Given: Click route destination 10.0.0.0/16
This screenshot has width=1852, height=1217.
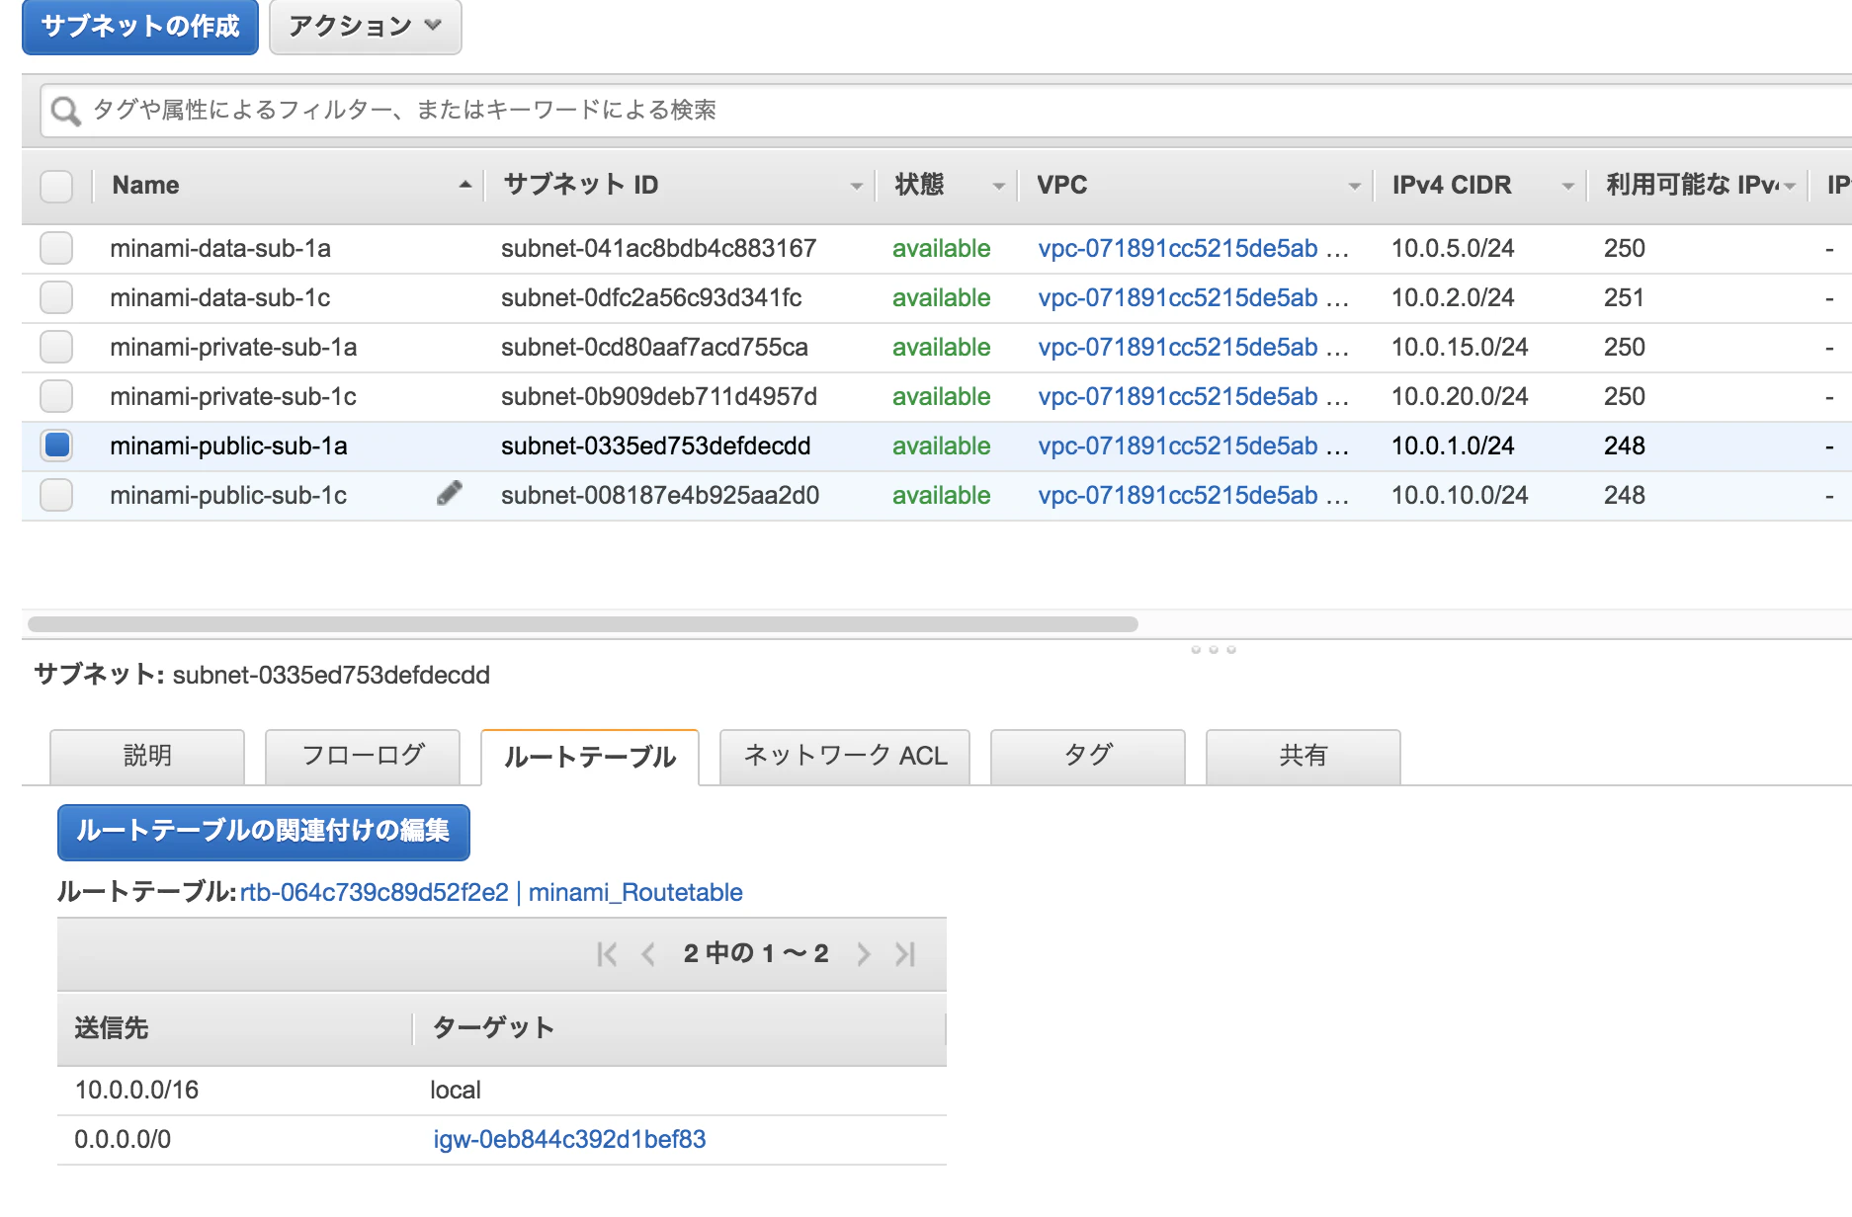Looking at the screenshot, I should pos(136,1090).
